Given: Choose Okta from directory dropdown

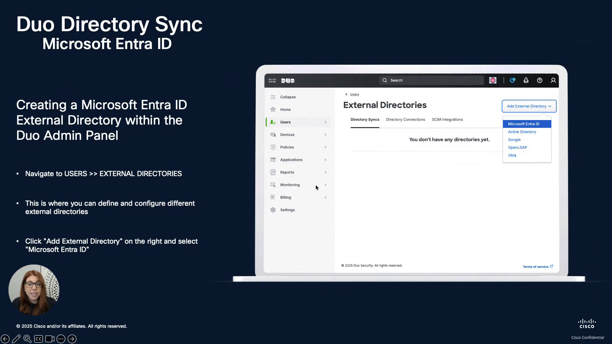Looking at the screenshot, I should 512,155.
